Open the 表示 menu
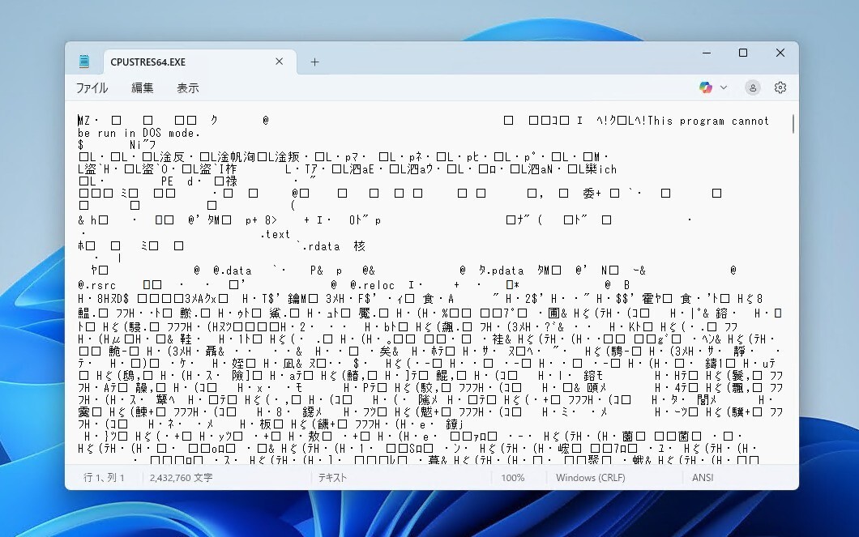This screenshot has height=537, width=859. click(187, 87)
